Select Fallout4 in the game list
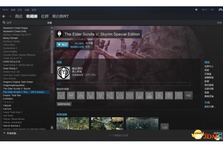This screenshot has height=148, width=223. coord(7,105)
